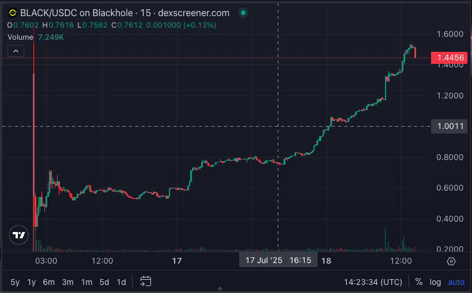Image resolution: width=472 pixels, height=293 pixels.
Task: Select the 1m time range
Action: (x=86, y=282)
